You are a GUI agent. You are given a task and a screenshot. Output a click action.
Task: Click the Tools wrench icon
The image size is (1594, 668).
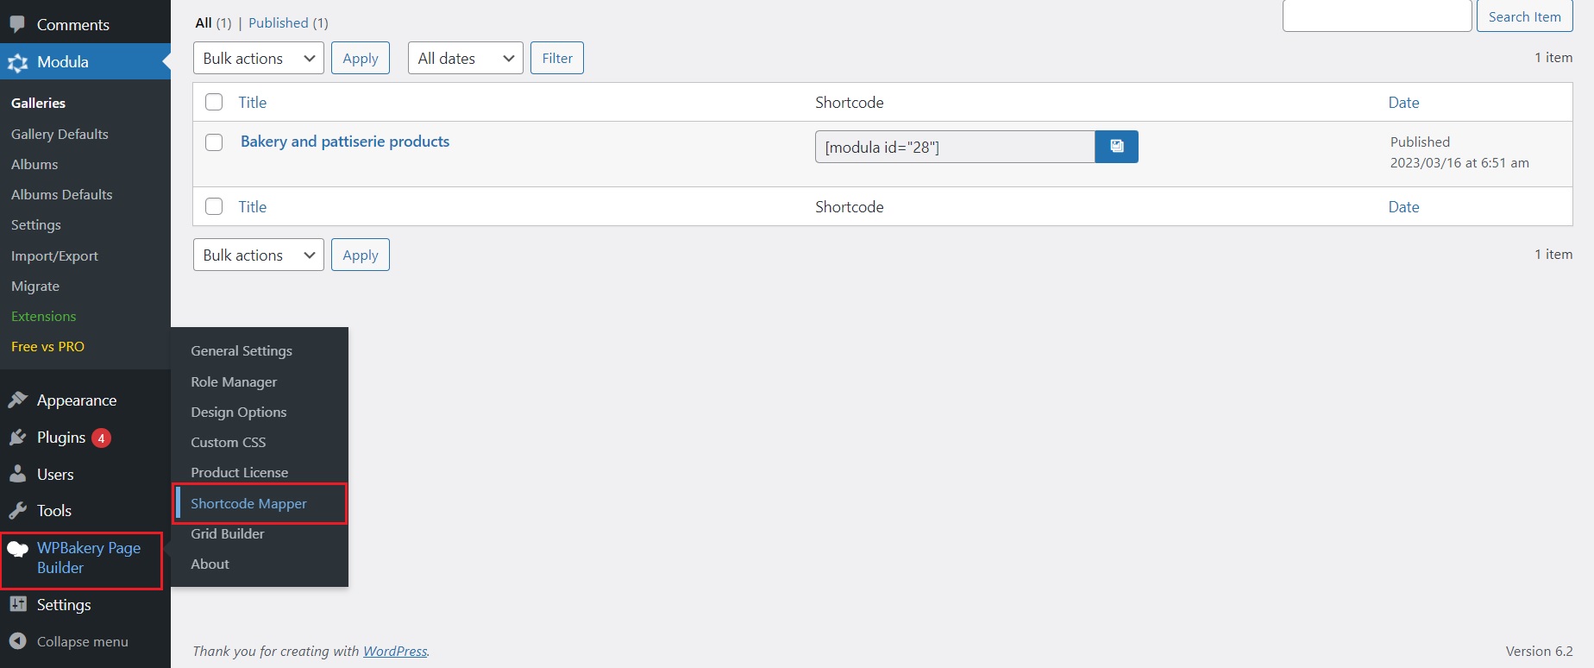pos(18,511)
